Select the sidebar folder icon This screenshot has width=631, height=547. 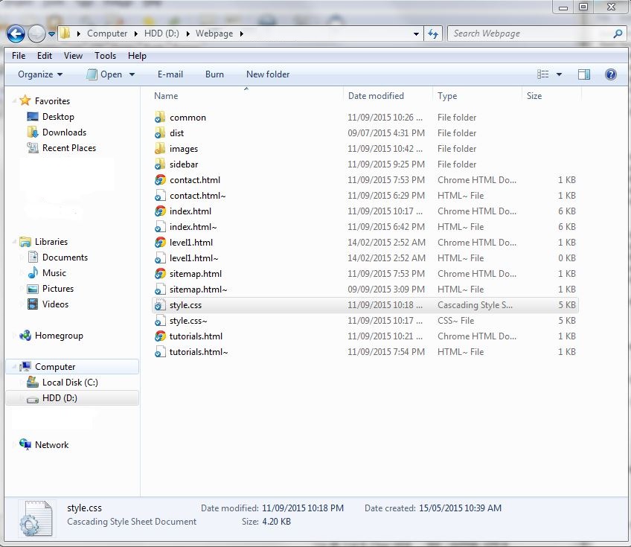click(160, 164)
